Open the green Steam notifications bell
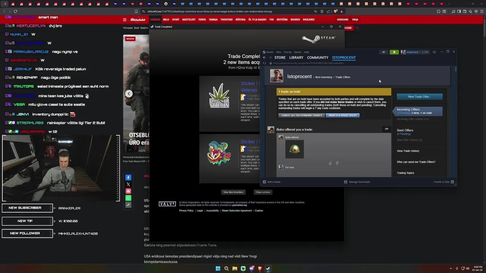The height and width of the screenshot is (273, 486). pyautogui.click(x=394, y=52)
